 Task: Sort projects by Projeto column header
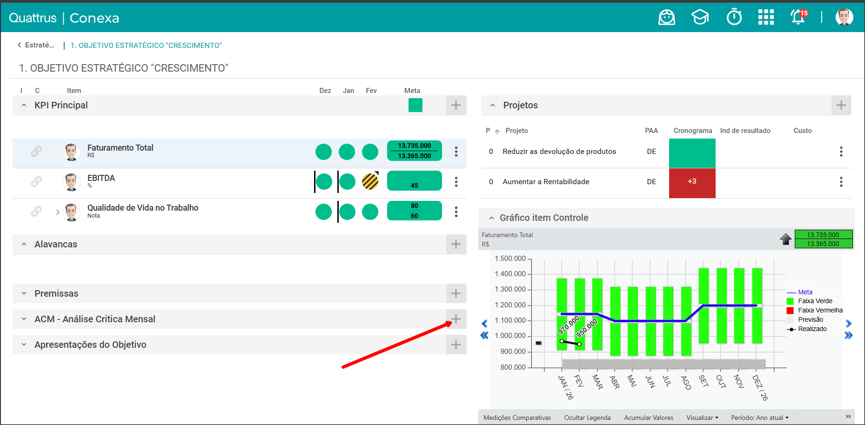point(516,131)
